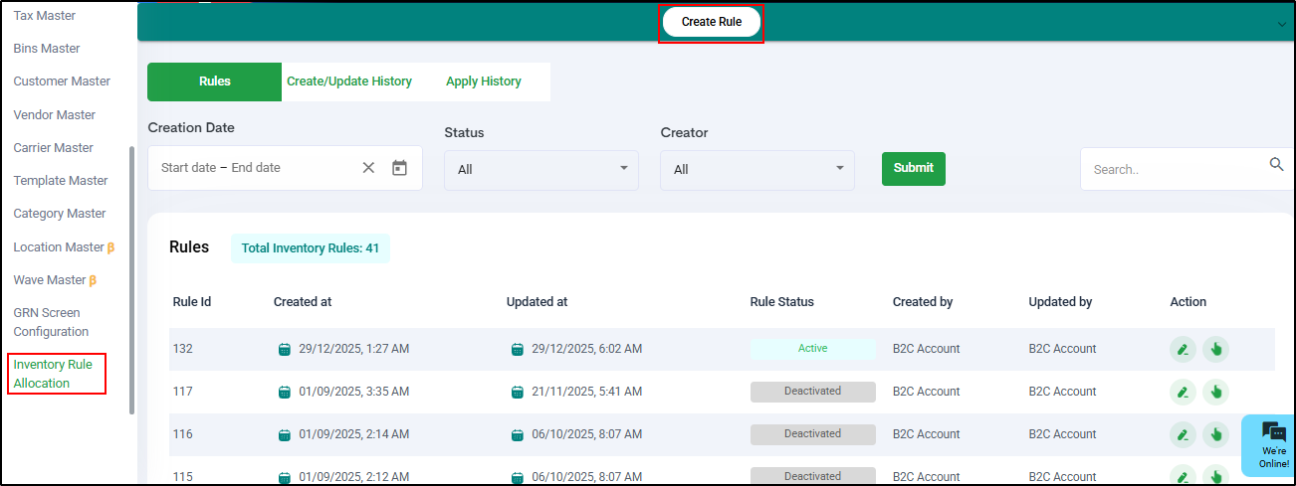Click the green Submit button
This screenshot has width=1296, height=486.
pyautogui.click(x=913, y=168)
